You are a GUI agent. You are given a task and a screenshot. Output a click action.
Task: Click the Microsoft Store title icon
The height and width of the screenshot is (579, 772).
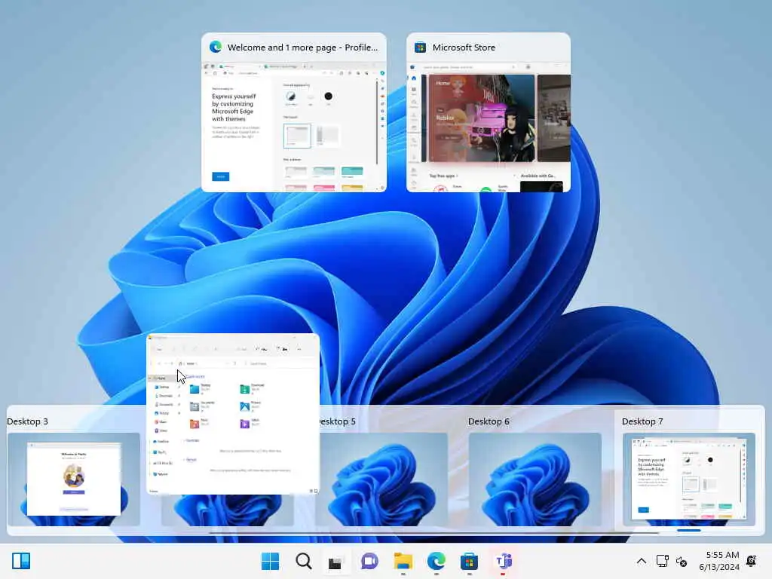click(420, 47)
